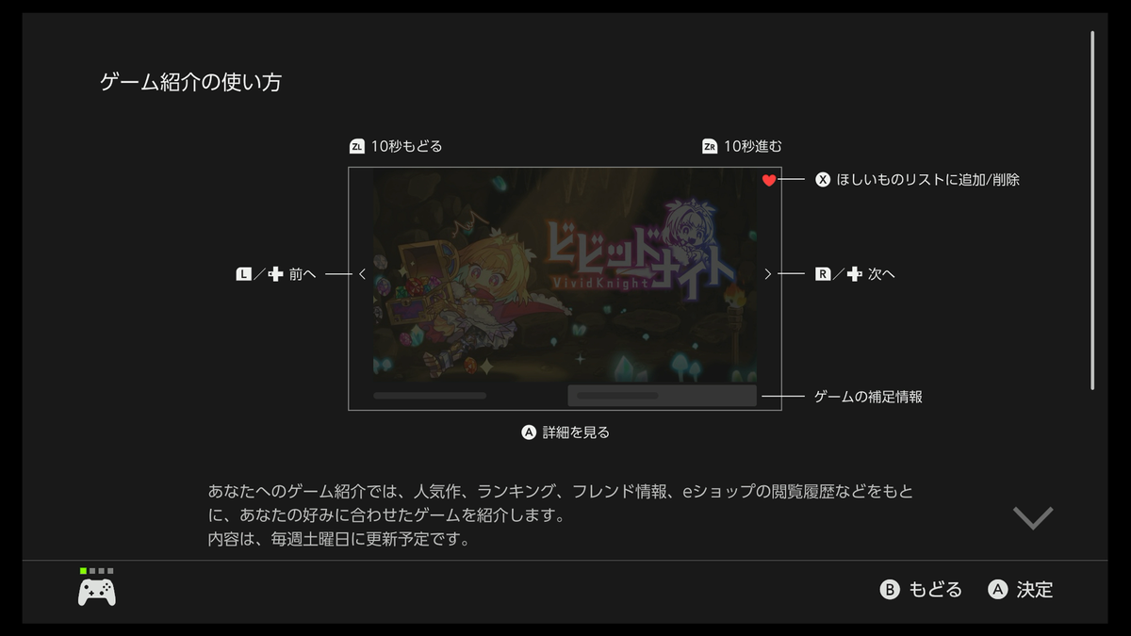The height and width of the screenshot is (636, 1131).
Task: Click the 前へ label
Action: tap(303, 274)
